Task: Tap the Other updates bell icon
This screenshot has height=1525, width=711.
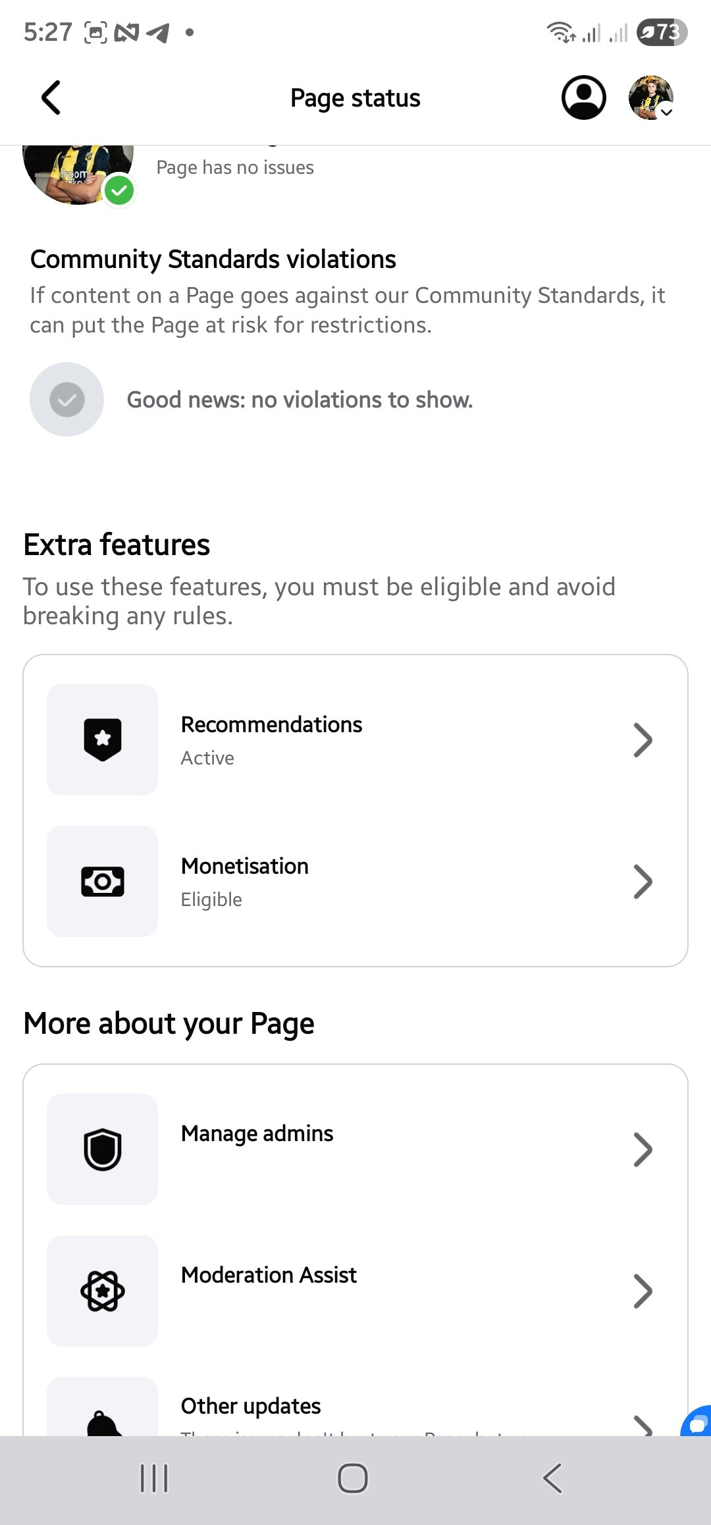Action: pyautogui.click(x=103, y=1422)
